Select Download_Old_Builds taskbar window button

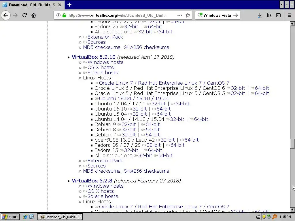(60, 217)
